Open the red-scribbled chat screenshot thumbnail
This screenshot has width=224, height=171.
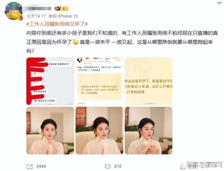pyautogui.click(x=50, y=81)
